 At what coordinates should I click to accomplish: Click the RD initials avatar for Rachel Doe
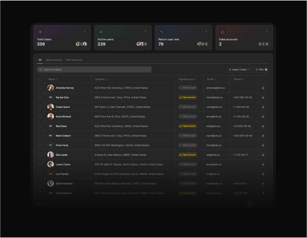click(x=51, y=97)
